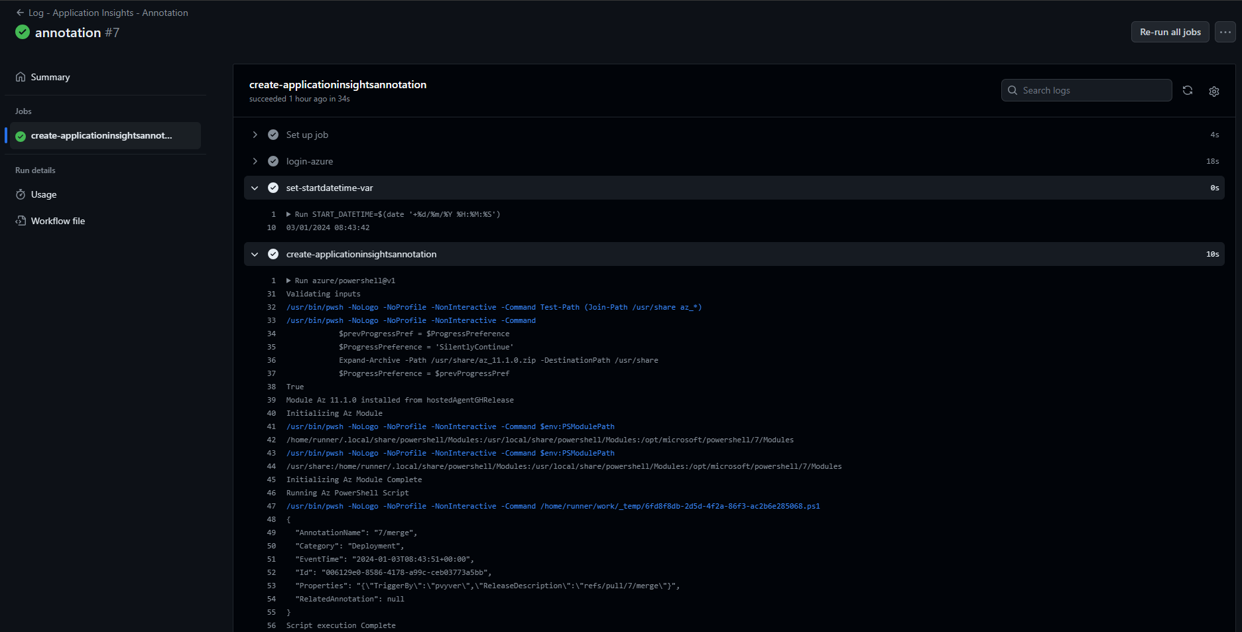1242x632 pixels.
Task: Expand the Run START_DATETIME command triangle
Action: pyautogui.click(x=288, y=214)
